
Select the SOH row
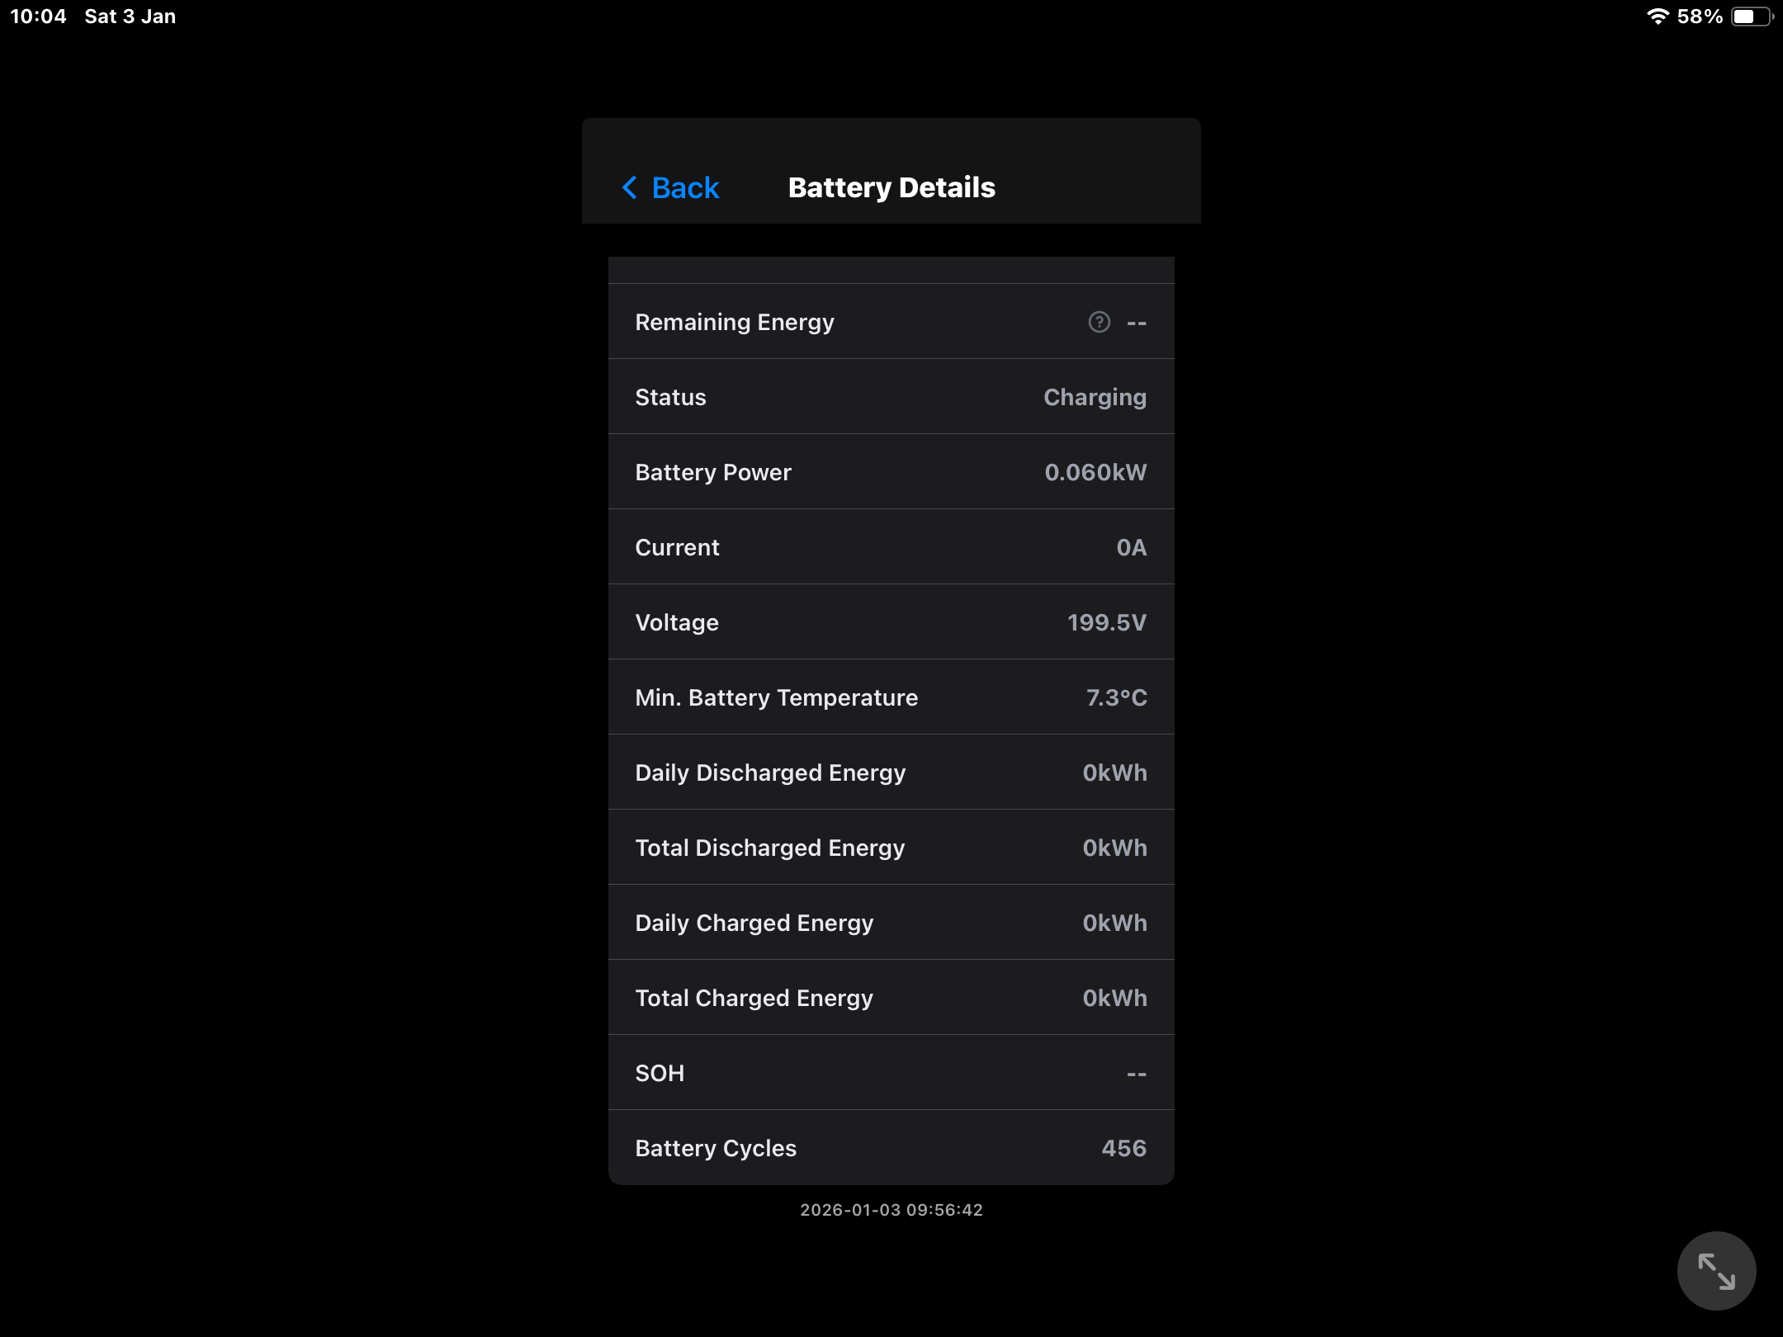tap(891, 1073)
